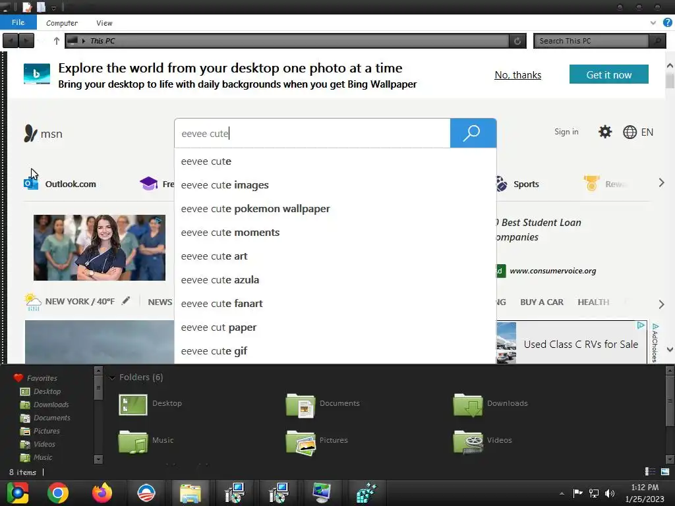Viewport: 675px width, 506px height.
Task: Open Outlook.com shortcut
Action: [x=60, y=184]
